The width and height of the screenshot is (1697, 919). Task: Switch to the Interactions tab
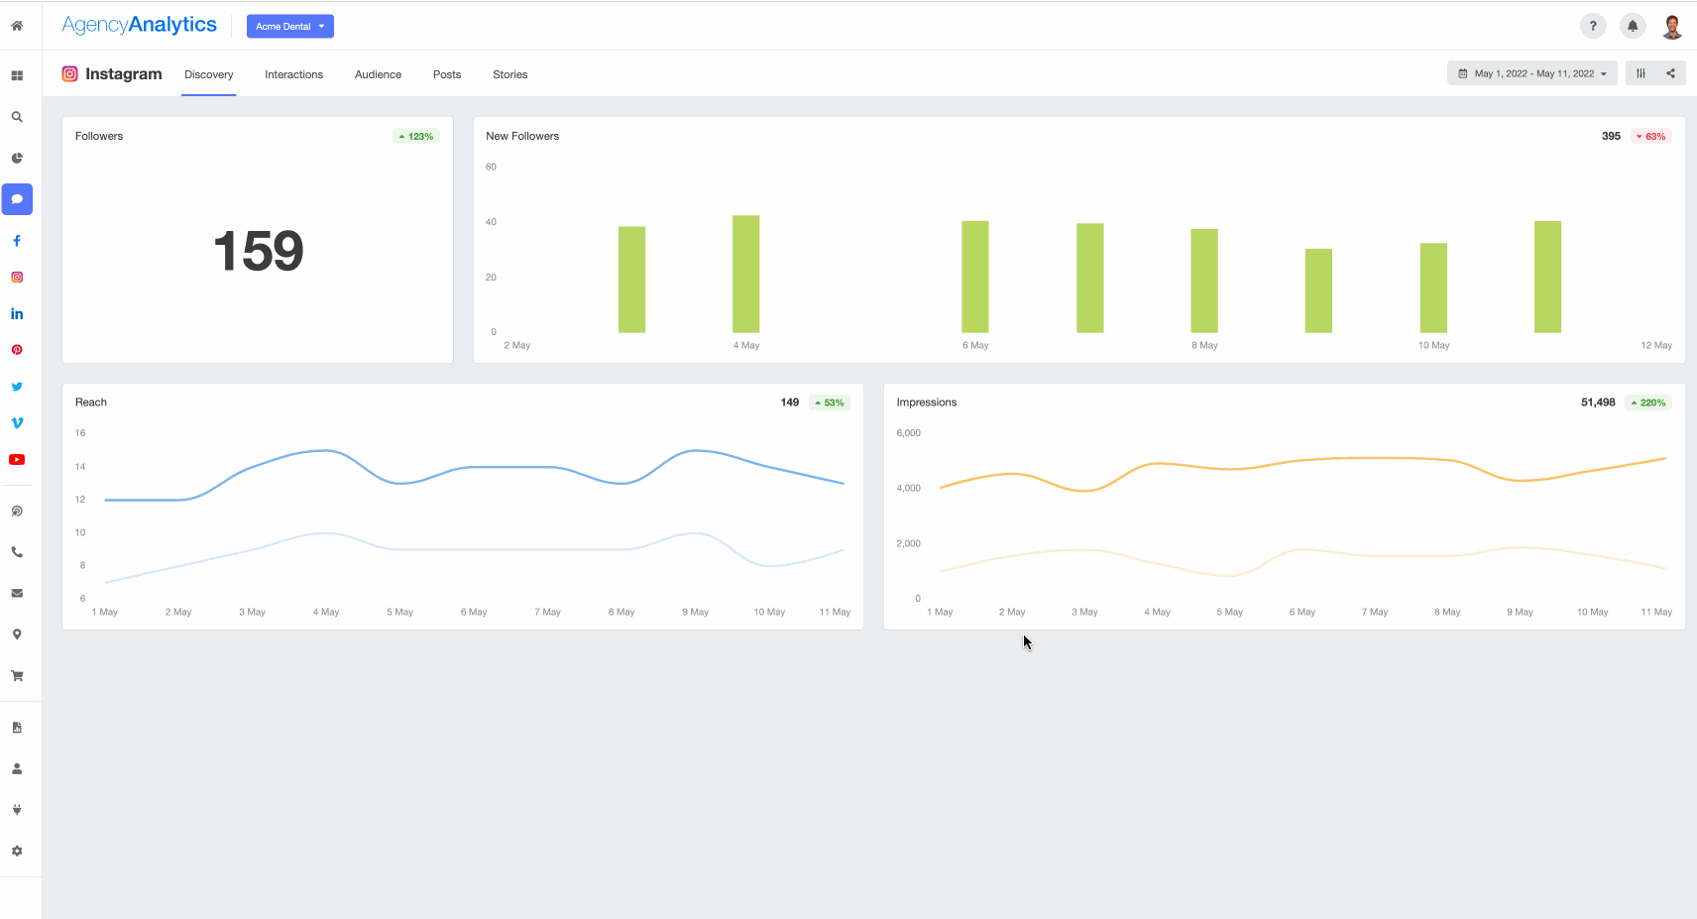click(293, 74)
